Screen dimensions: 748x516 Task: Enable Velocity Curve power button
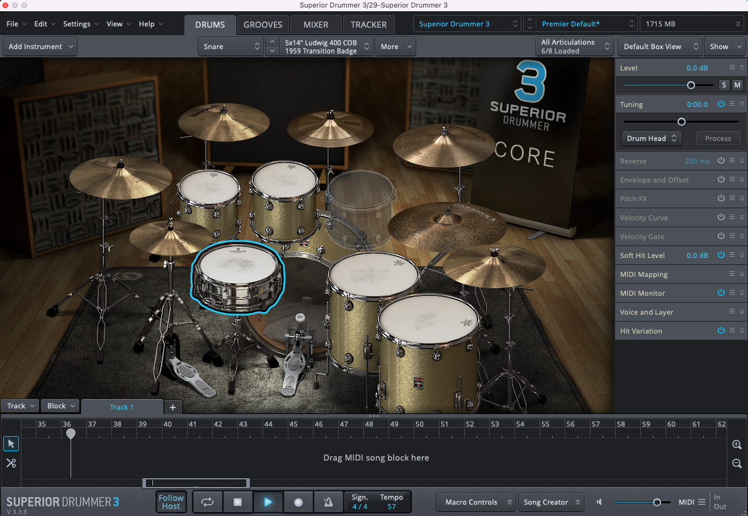coord(721,217)
